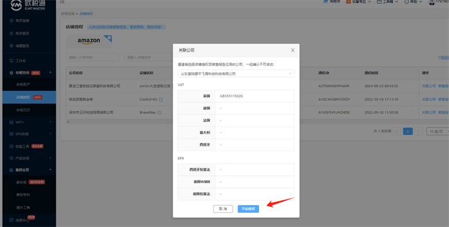The image size is (449, 227).
Task: Click the Coofull-EU store name
Action: click(149, 99)
